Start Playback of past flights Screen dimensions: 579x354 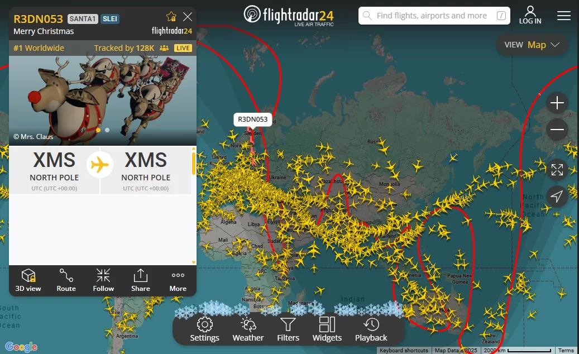[x=371, y=329]
